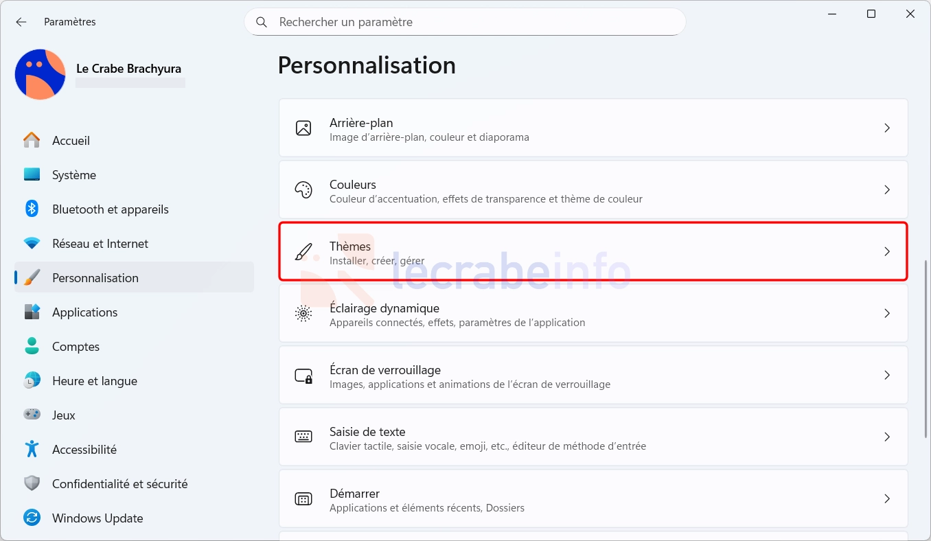Click the Éclairage dynamique sun icon
Image resolution: width=931 pixels, height=541 pixels.
(x=303, y=313)
